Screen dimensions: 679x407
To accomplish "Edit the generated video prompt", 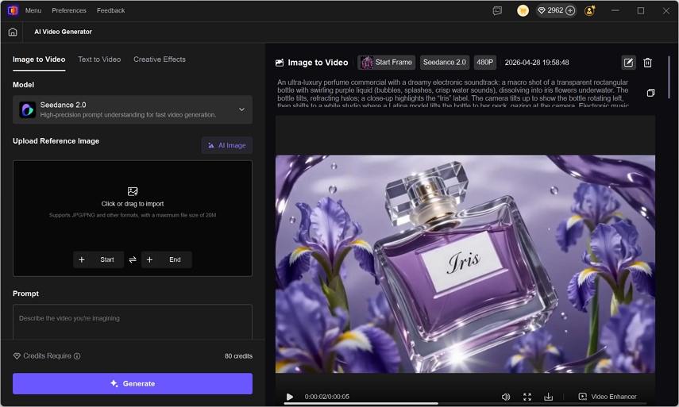I will 628,63.
